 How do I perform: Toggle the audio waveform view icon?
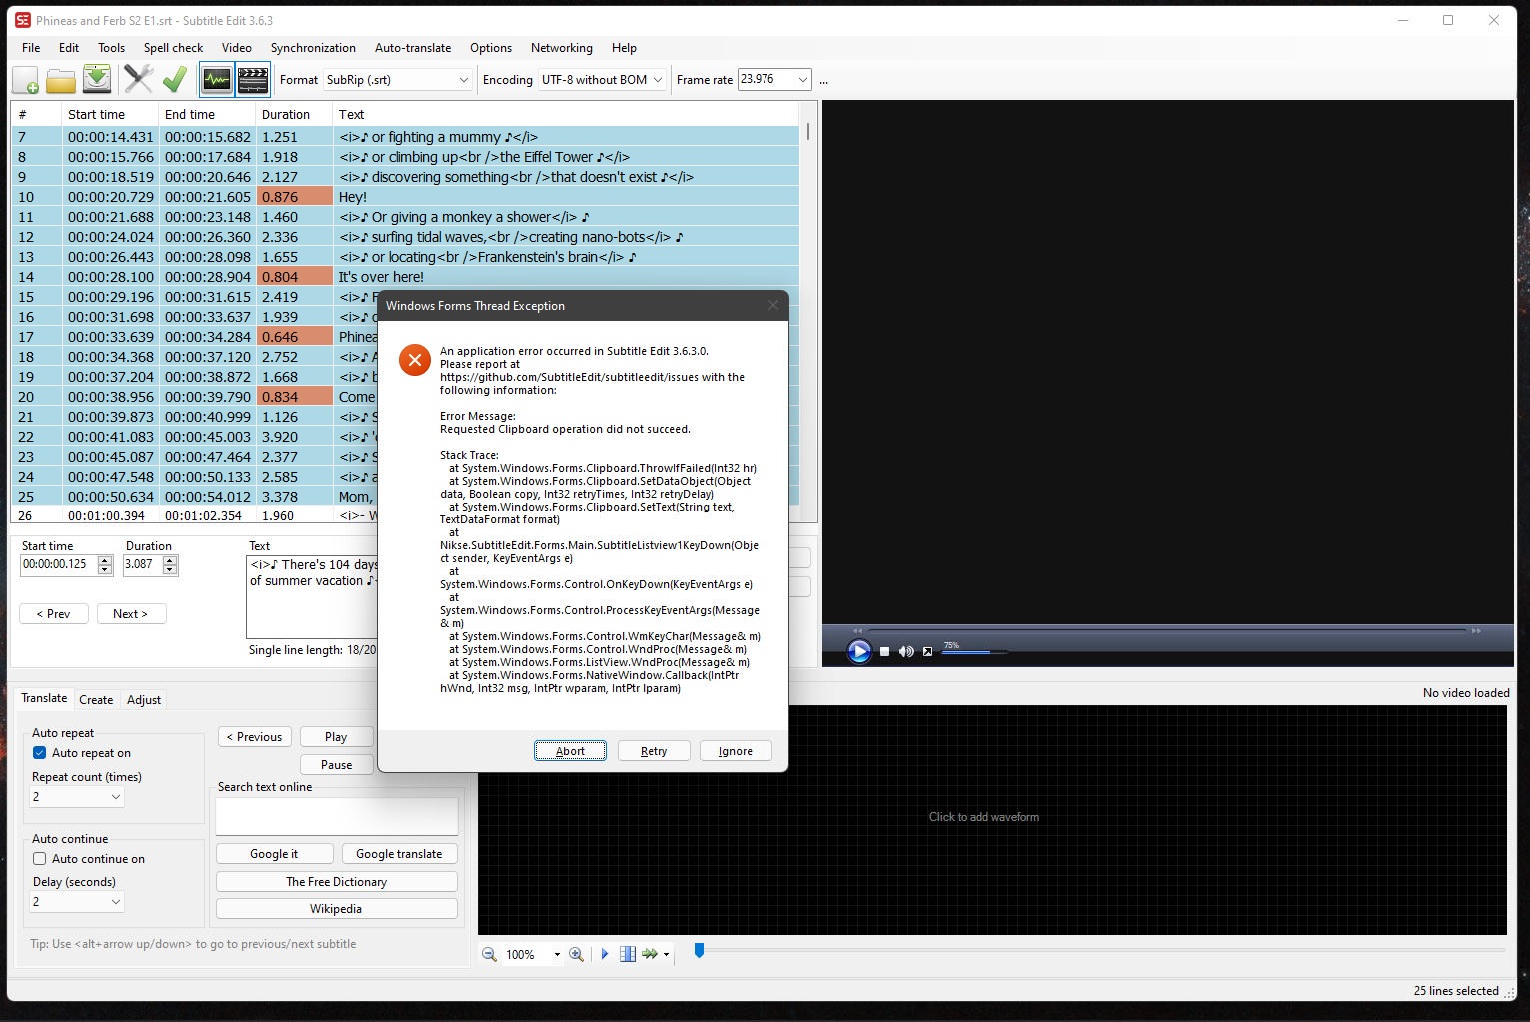pos(216,79)
